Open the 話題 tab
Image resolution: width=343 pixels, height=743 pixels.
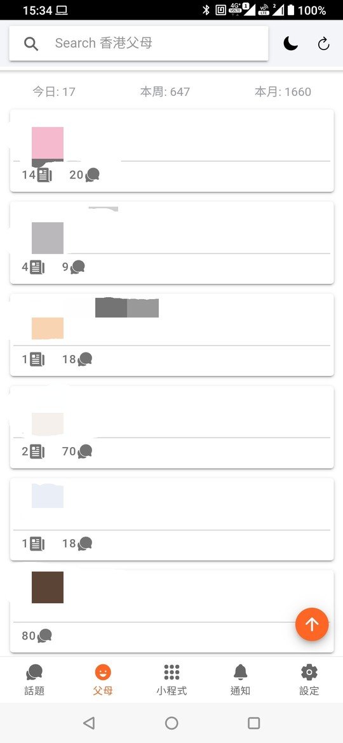[x=34, y=679]
